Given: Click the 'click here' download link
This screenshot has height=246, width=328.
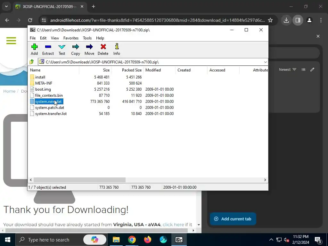Looking at the screenshot, I should (173, 225).
